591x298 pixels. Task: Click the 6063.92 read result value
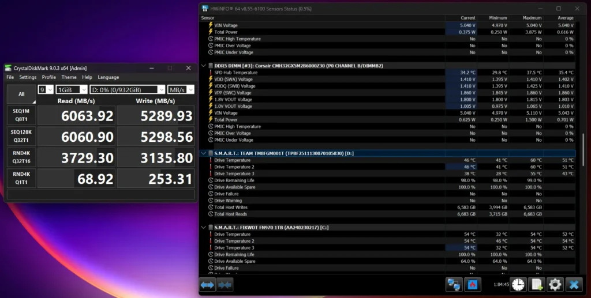(87, 116)
